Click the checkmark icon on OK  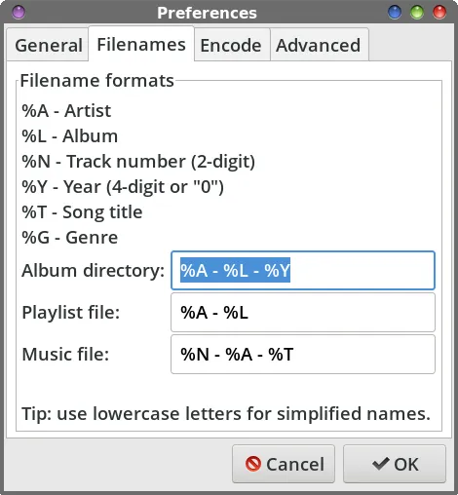coord(381,464)
